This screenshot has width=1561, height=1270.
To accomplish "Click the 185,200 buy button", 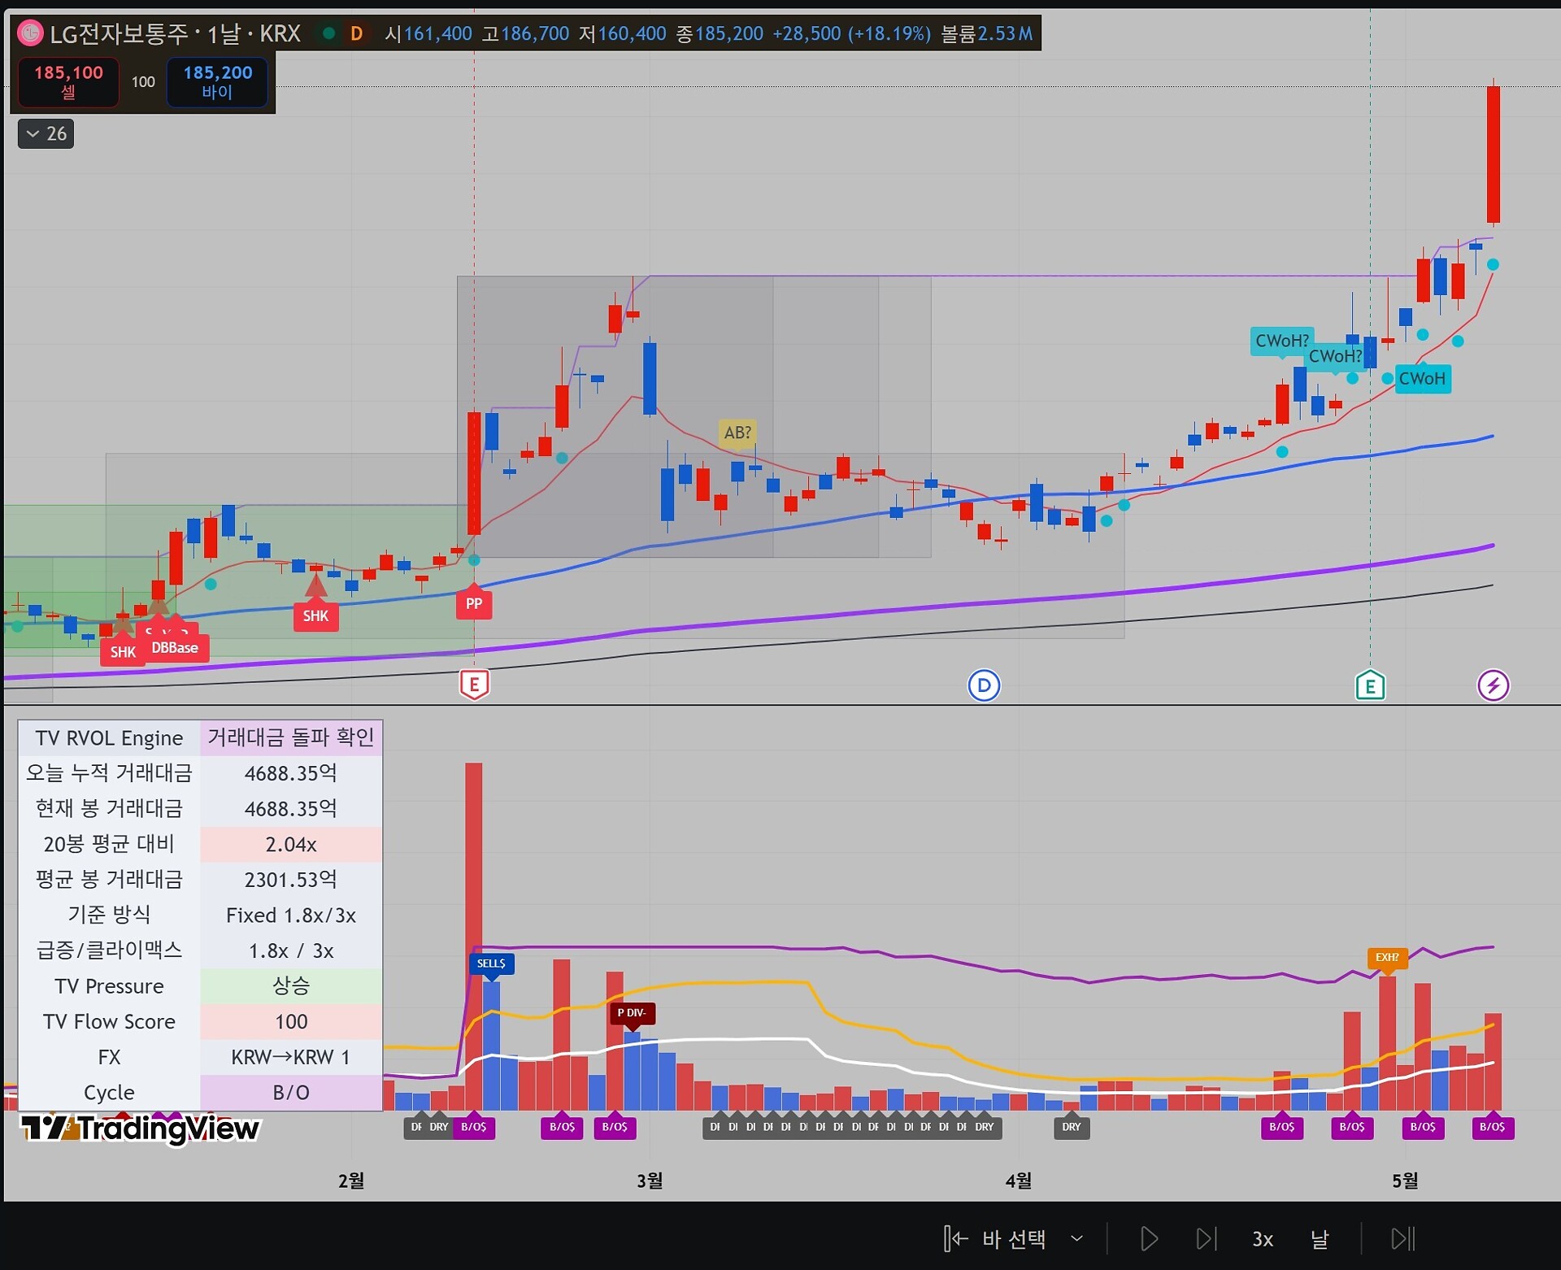I will pyautogui.click(x=217, y=82).
